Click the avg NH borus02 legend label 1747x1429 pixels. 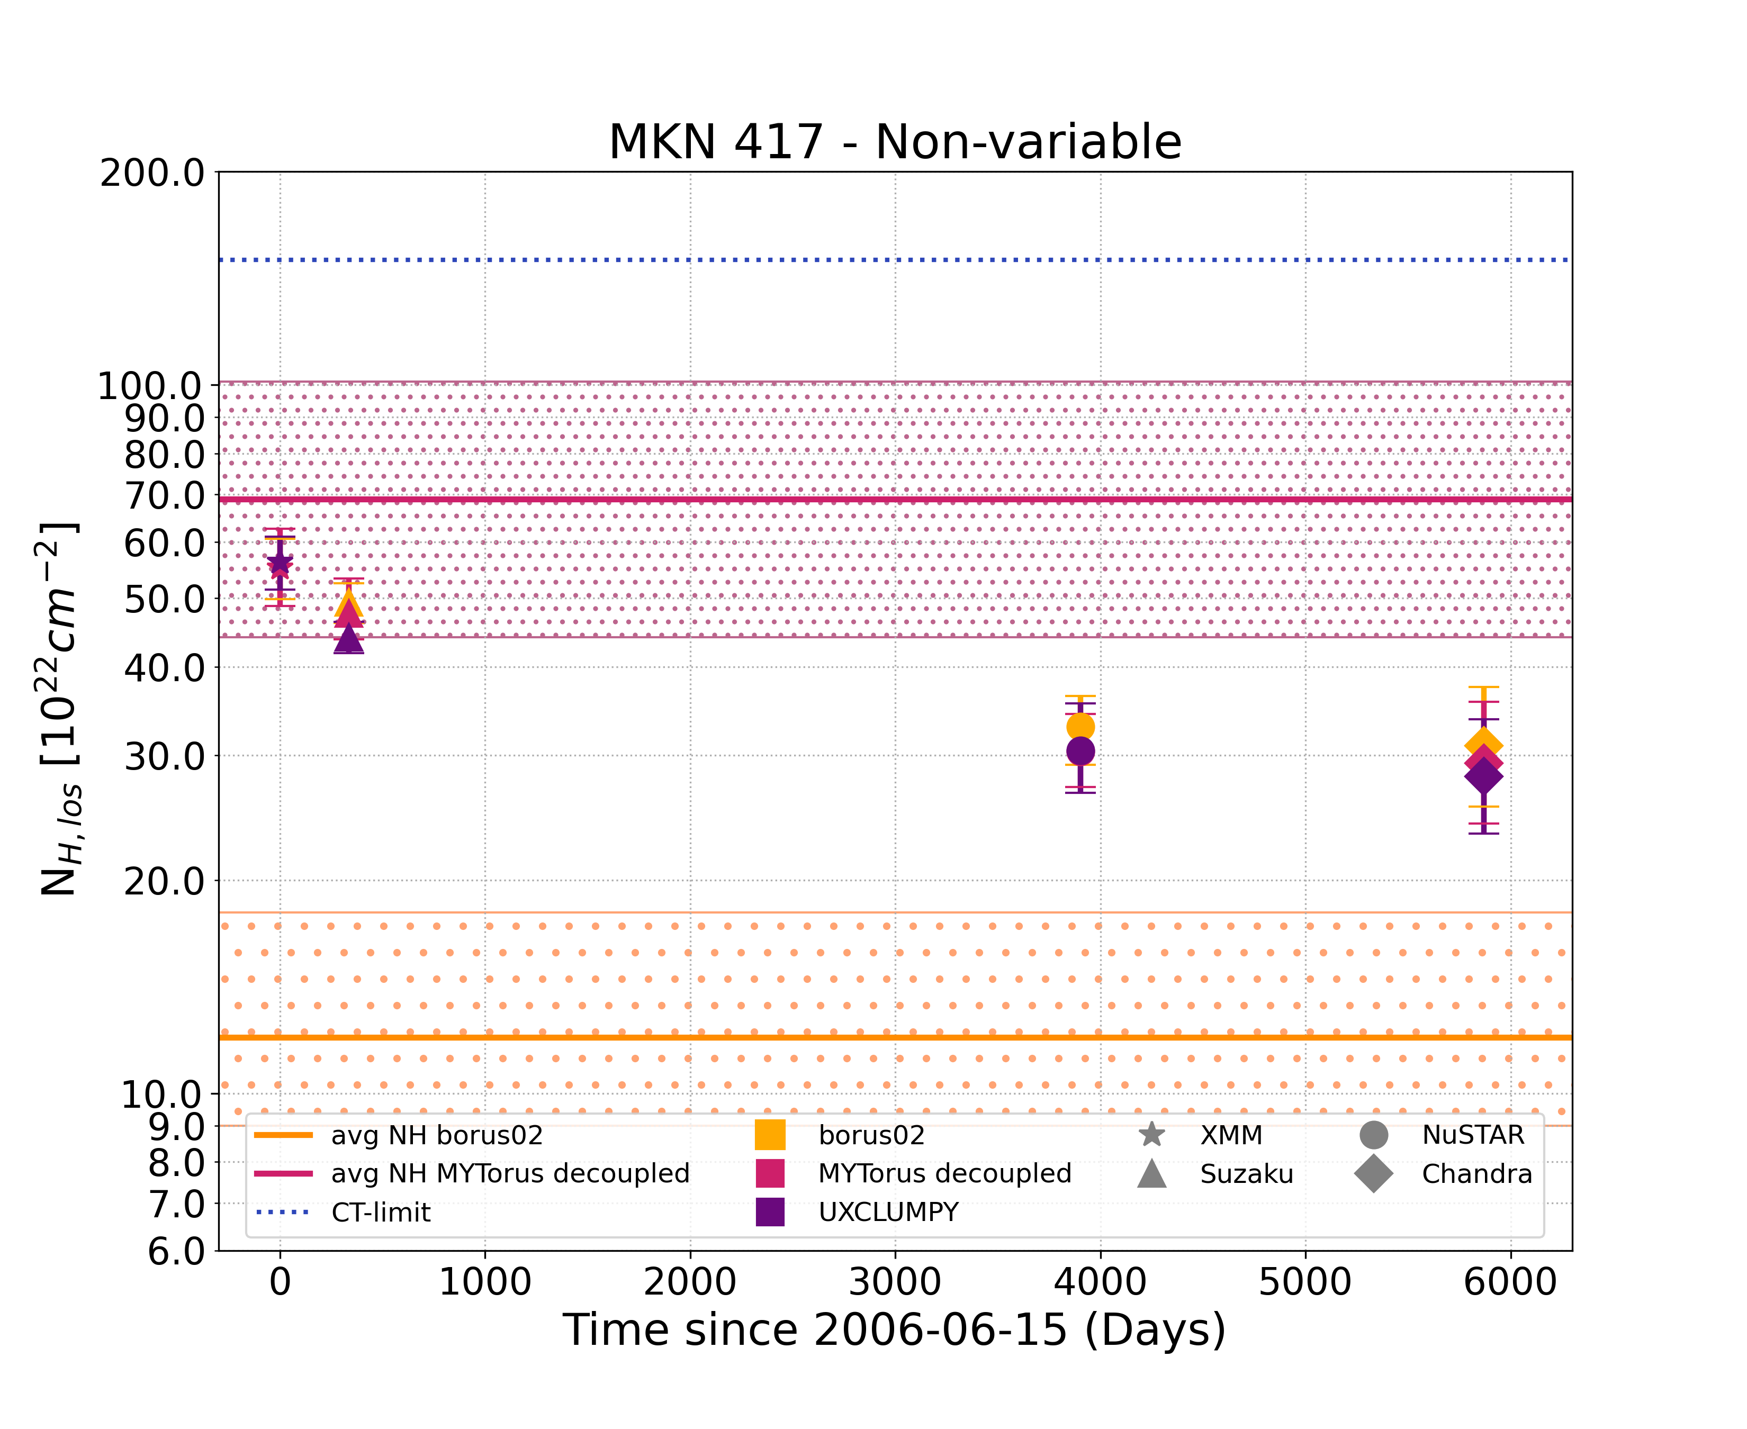click(x=436, y=1135)
